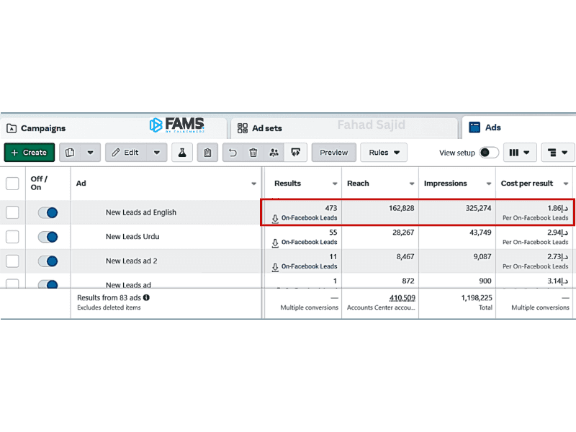The height and width of the screenshot is (432, 576).
Task: Click the 325,274 impressions value
Action: [x=478, y=208]
